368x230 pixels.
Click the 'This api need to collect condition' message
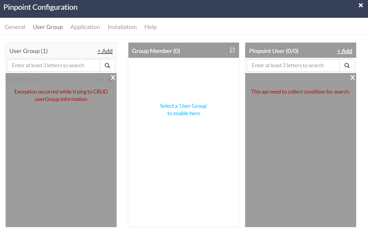301,92
